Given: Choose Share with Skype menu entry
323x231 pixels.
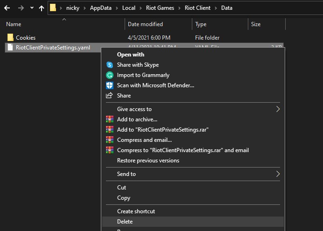Looking at the screenshot, I should [x=138, y=65].
